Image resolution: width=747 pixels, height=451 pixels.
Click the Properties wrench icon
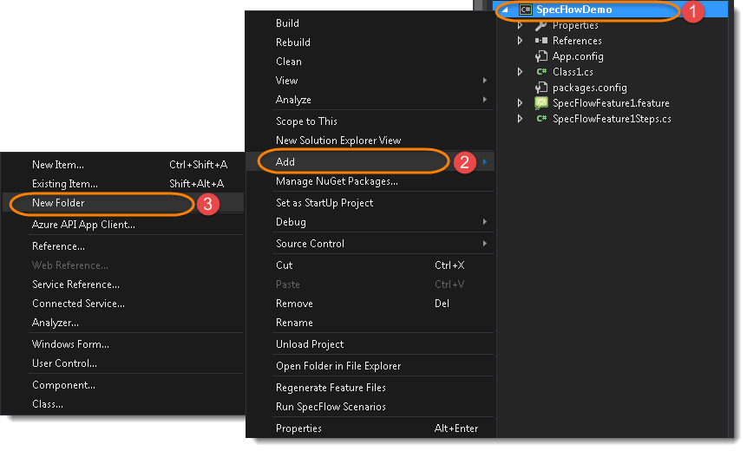541,25
